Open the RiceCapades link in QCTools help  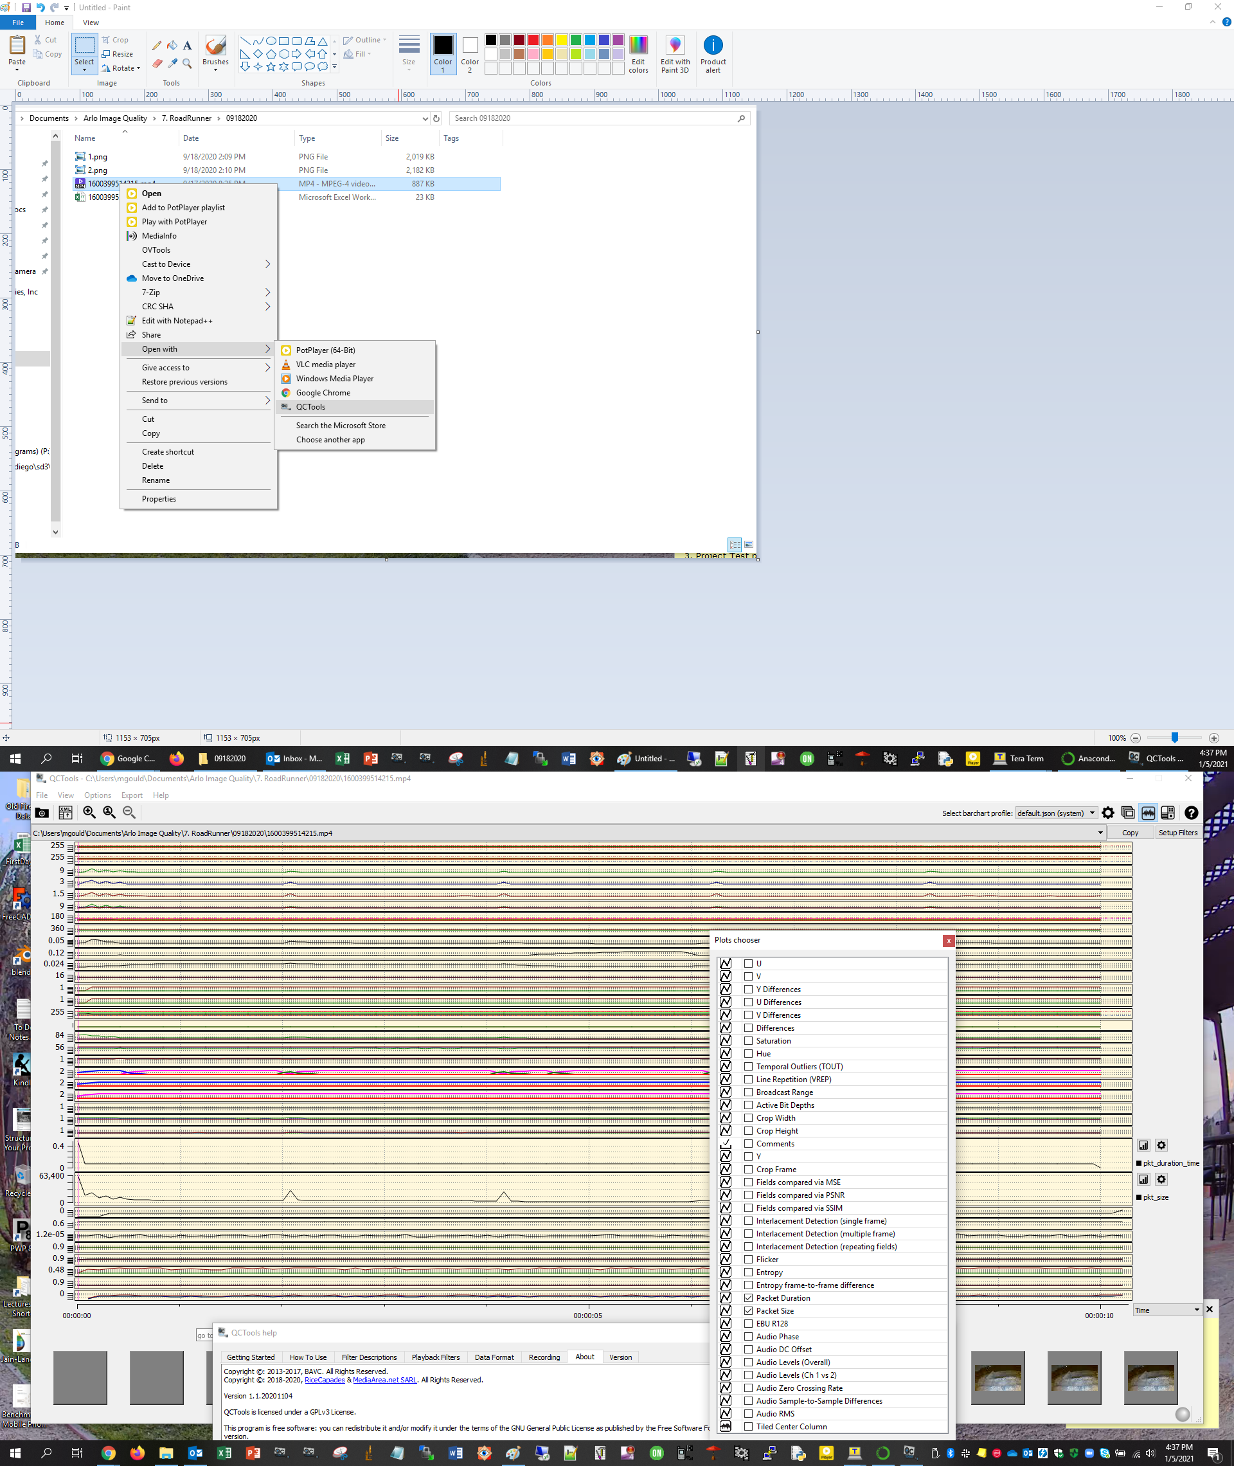[x=324, y=1380]
